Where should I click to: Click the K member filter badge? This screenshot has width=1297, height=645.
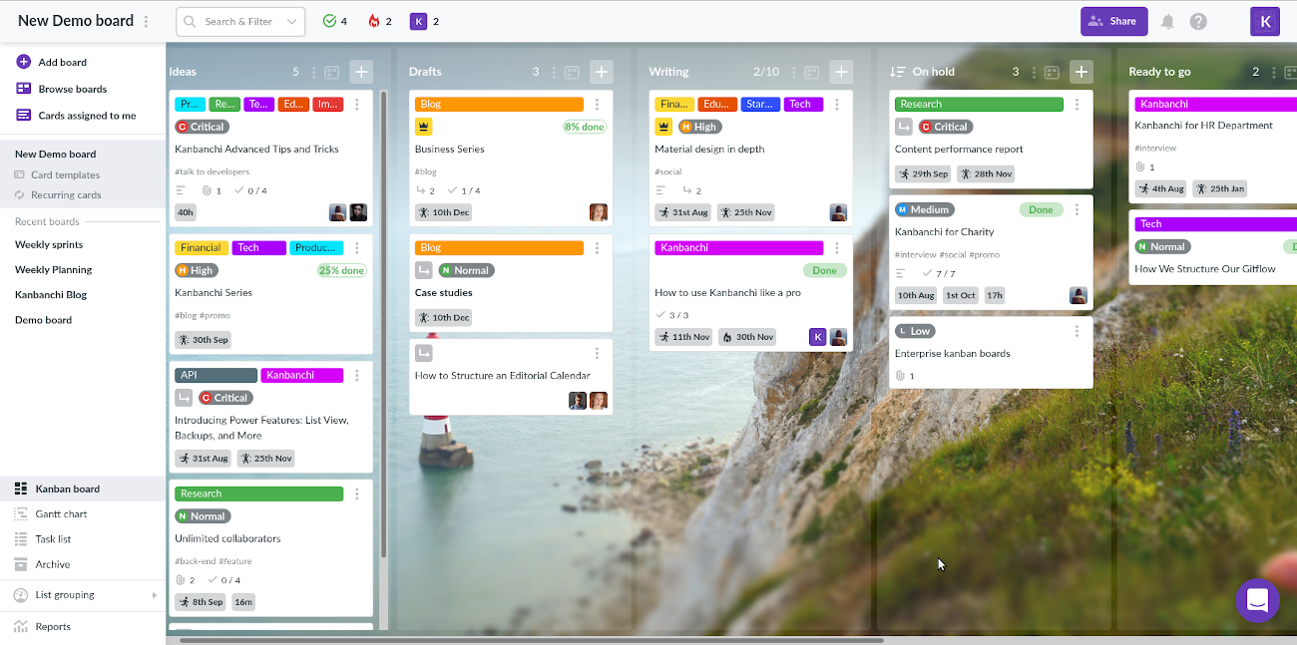[x=424, y=21]
